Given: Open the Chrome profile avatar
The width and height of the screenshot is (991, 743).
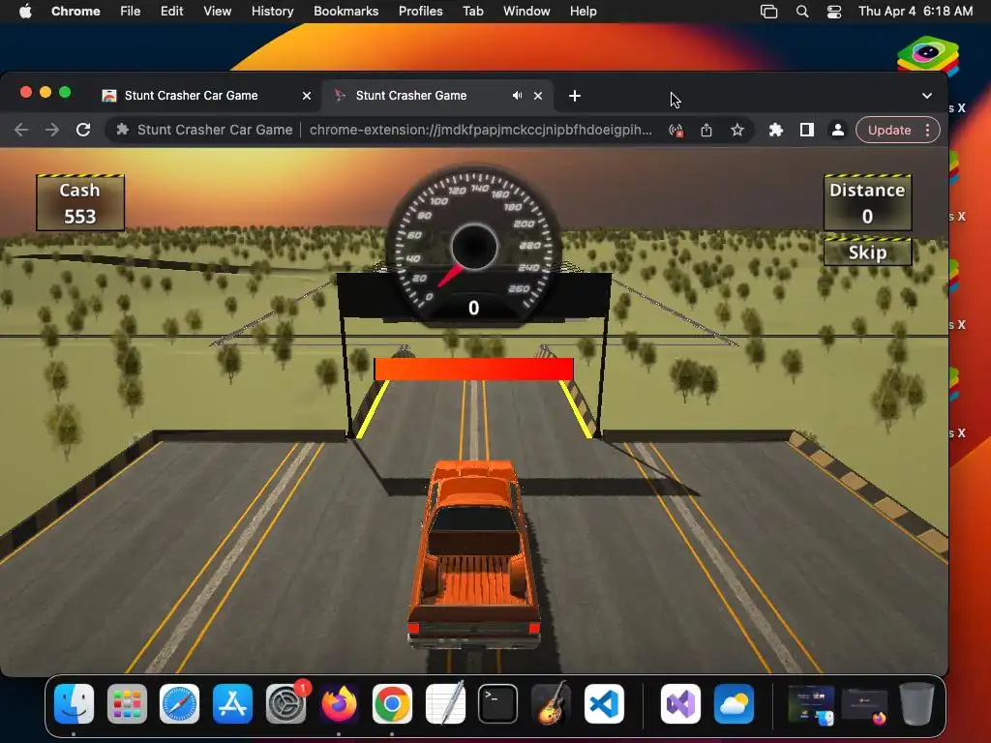Looking at the screenshot, I should 837,131.
